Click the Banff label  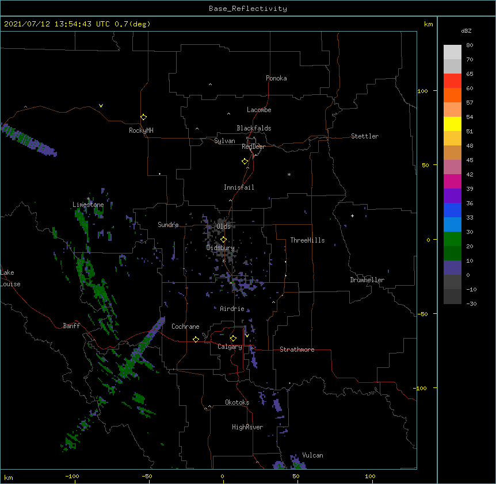(71, 326)
